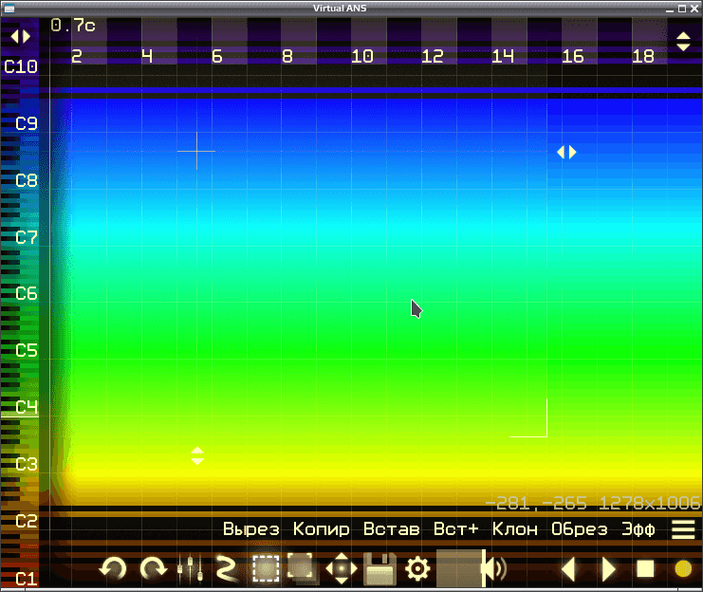Click Вырез cut command
703x592 pixels.
coord(251,529)
